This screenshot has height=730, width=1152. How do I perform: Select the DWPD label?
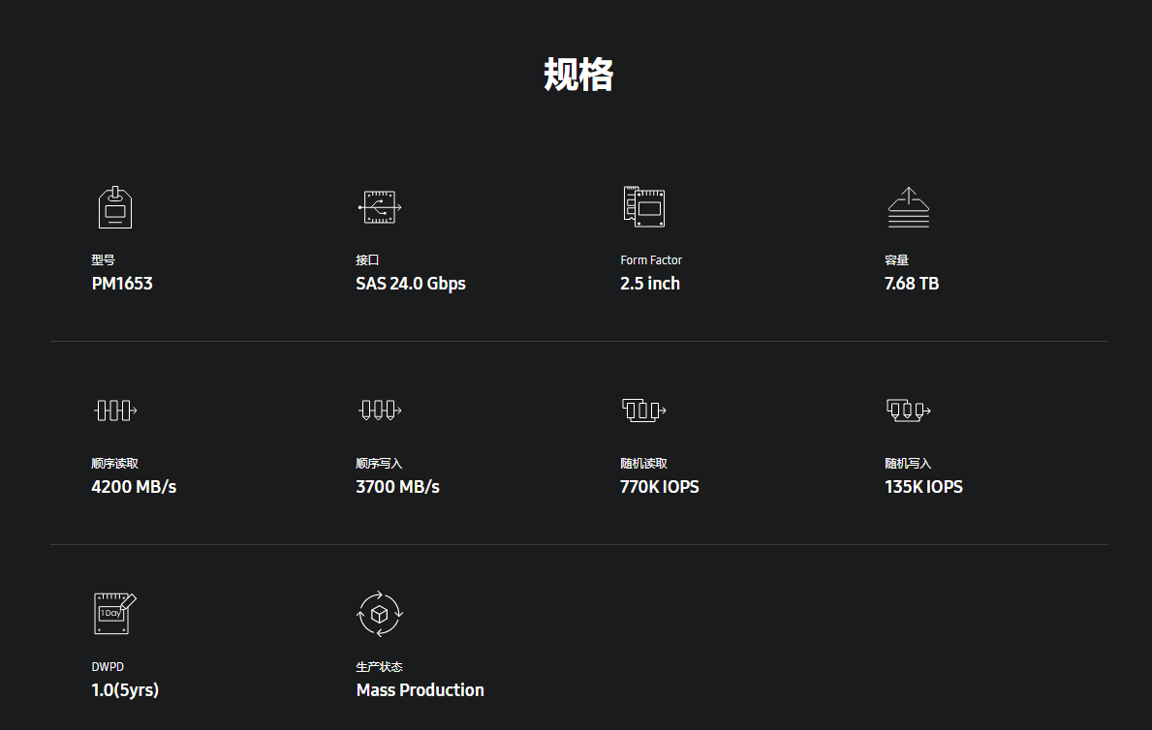tap(108, 667)
